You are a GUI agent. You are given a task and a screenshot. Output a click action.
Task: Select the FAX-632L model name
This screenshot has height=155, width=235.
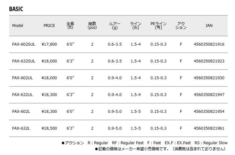tap(21, 128)
